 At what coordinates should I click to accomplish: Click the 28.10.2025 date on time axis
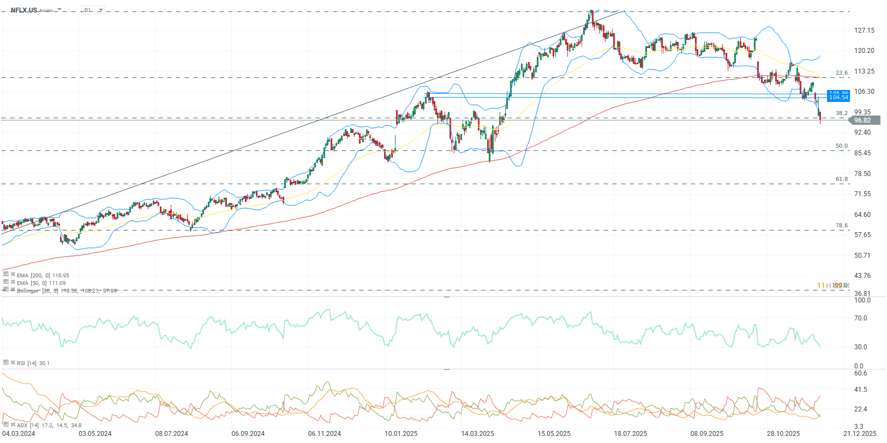click(x=783, y=434)
